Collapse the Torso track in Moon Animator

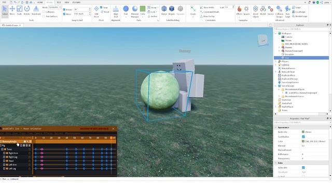tap(2, 149)
